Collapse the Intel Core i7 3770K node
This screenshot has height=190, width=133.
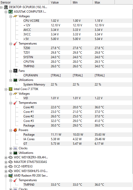[x=6, y=89]
